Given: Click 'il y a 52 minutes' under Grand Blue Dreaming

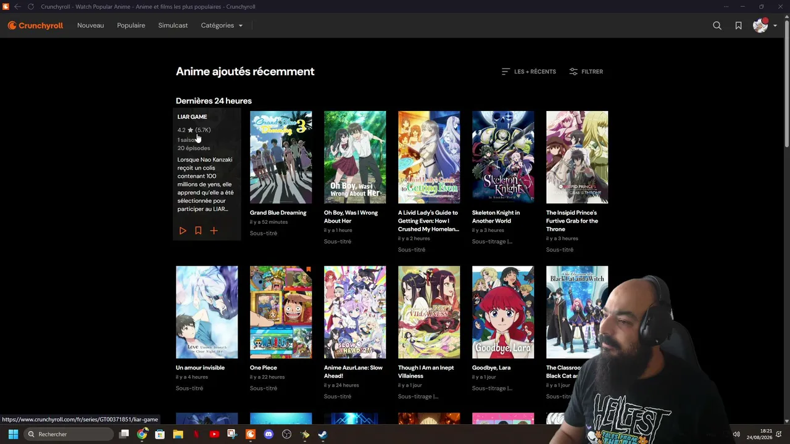Looking at the screenshot, I should (x=268, y=222).
